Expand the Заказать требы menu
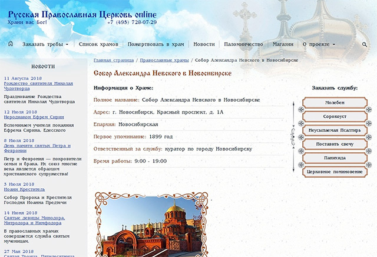Image resolution: width=377 pixels, height=257 pixels. coord(45,44)
